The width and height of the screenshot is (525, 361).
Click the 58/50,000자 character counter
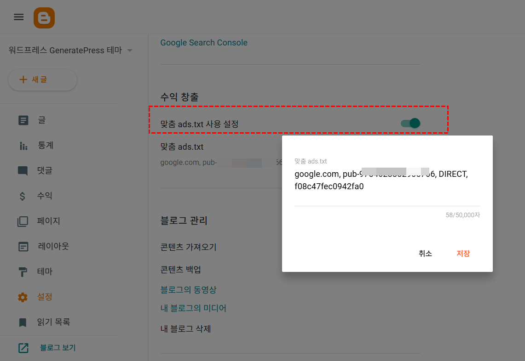(x=463, y=215)
